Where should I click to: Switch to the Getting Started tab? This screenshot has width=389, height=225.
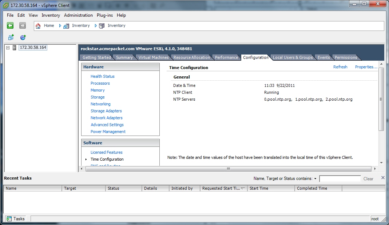click(x=97, y=57)
